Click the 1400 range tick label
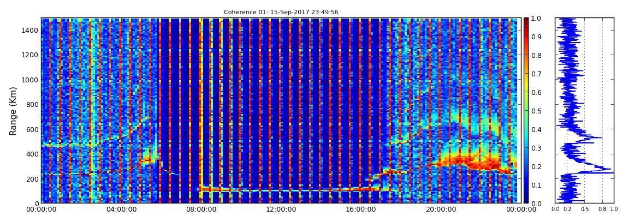This screenshot has height=222, width=628. coord(31,30)
